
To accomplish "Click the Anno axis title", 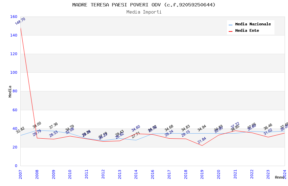I will point(280,177).
